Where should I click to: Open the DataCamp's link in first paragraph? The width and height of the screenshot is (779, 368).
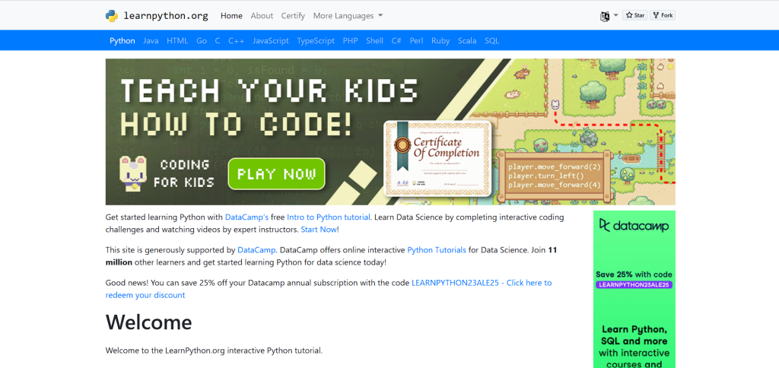(247, 217)
